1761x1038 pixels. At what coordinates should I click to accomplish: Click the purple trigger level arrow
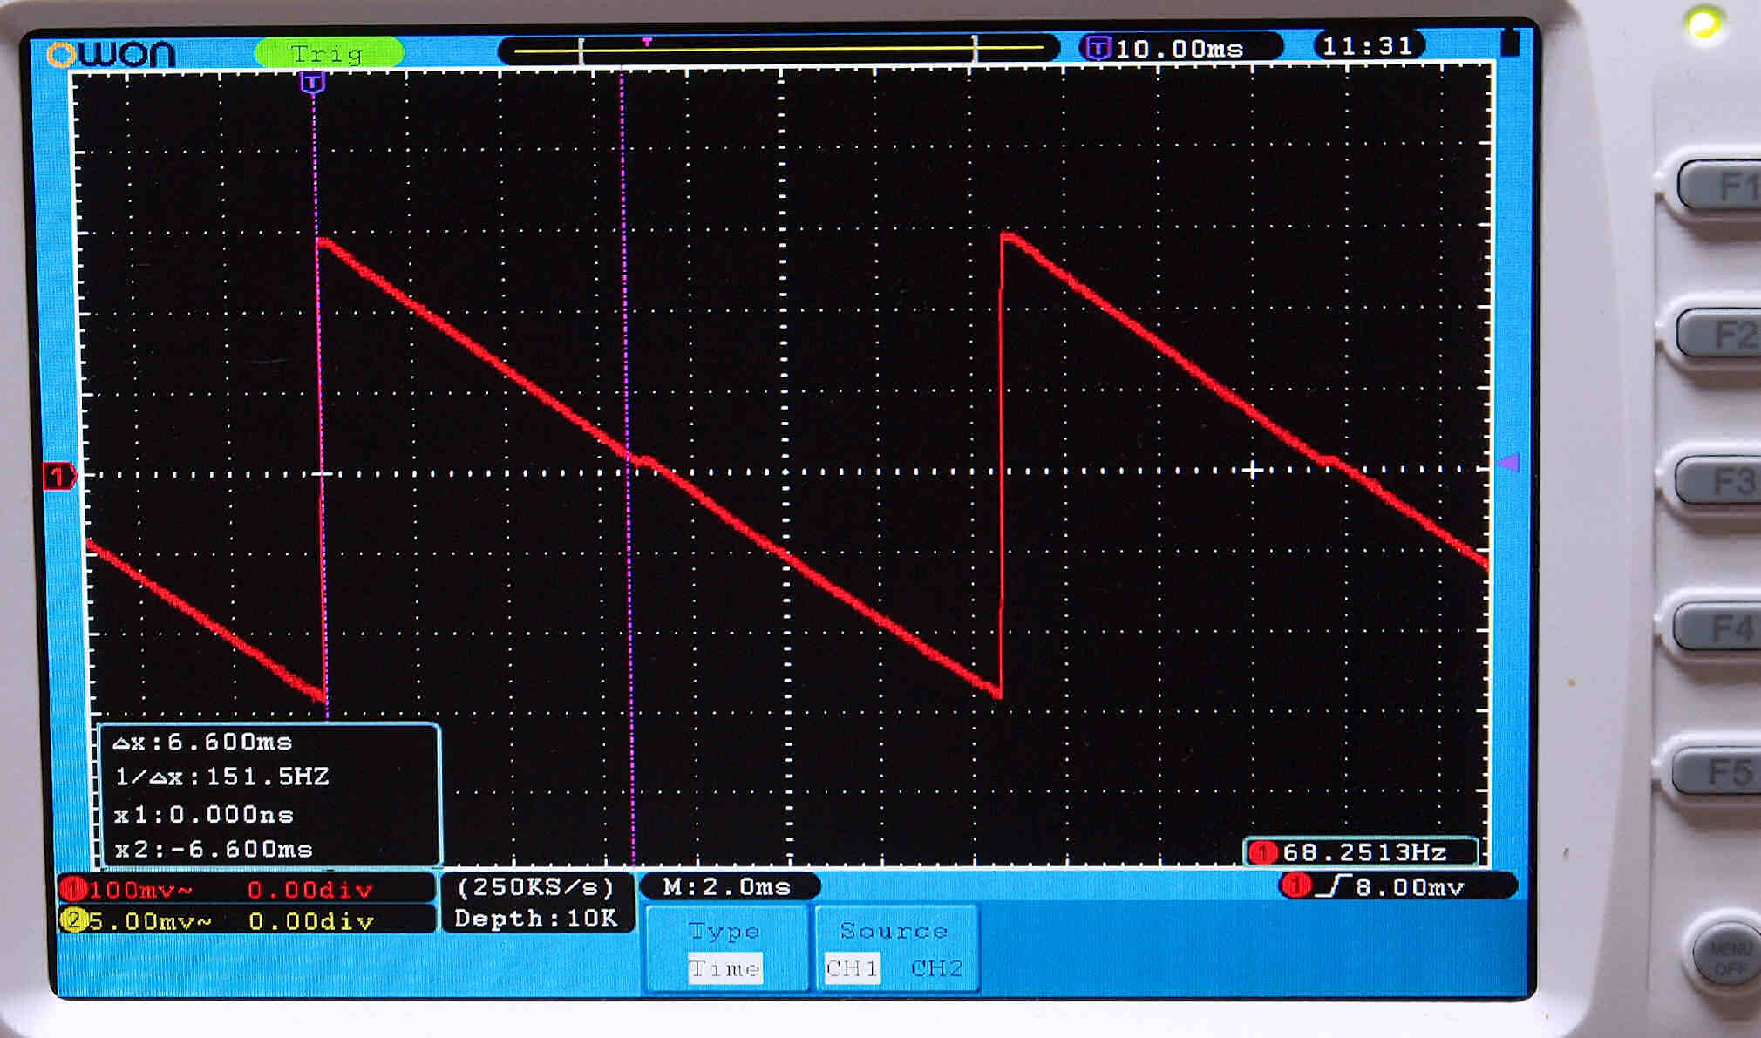coord(1509,462)
